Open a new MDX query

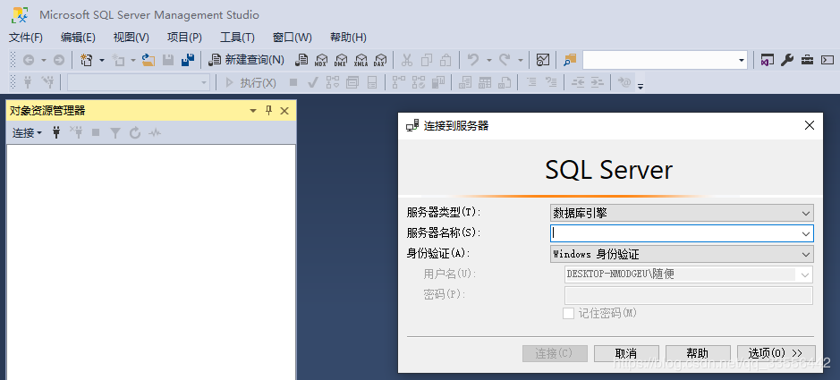pos(321,60)
